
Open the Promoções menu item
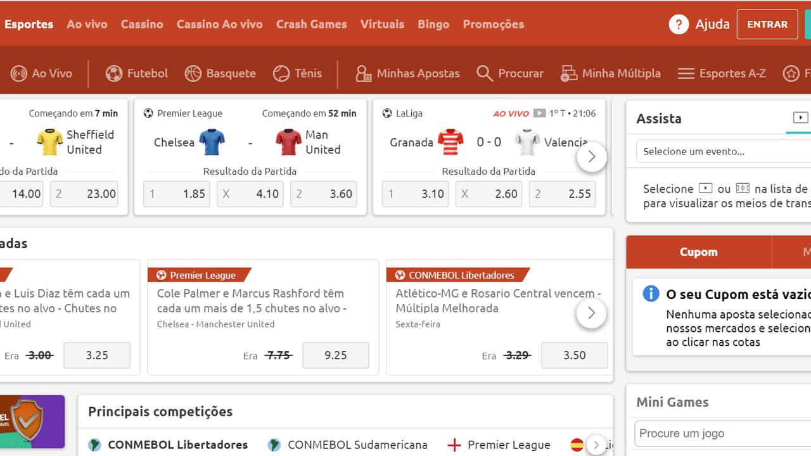pos(493,24)
